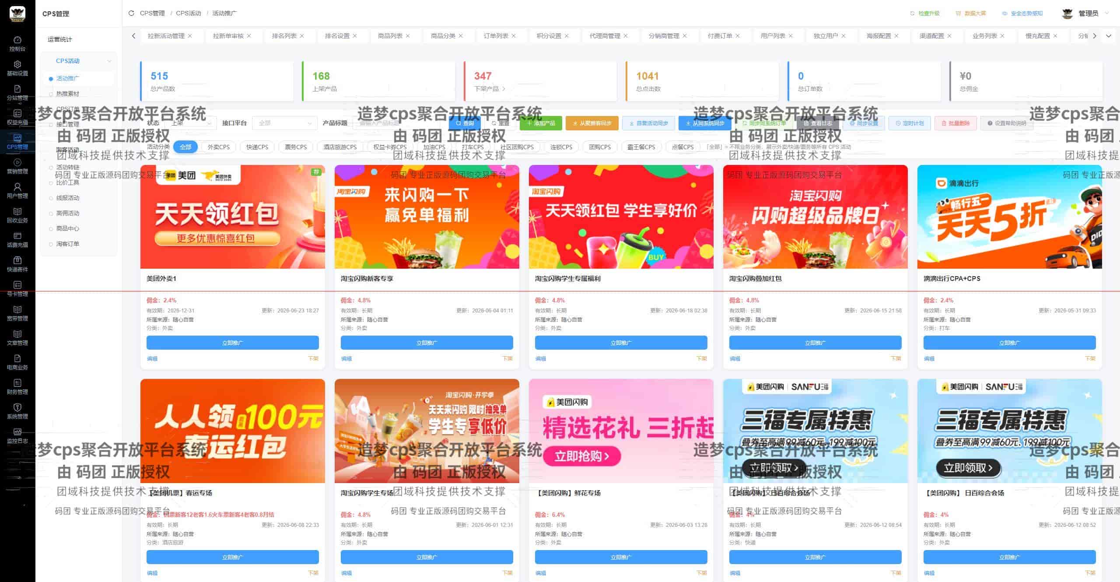Select 高佣活动 in the submenu
The height and width of the screenshot is (582, 1120).
coord(68,213)
